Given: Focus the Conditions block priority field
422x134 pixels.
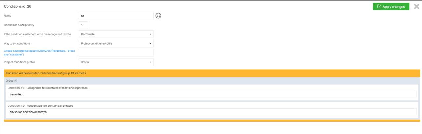Looking at the screenshot, I should [83, 25].
